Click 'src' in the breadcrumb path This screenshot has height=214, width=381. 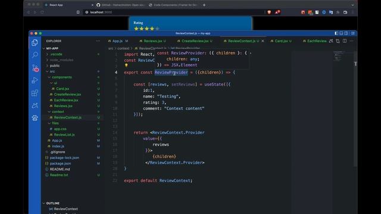point(111,49)
